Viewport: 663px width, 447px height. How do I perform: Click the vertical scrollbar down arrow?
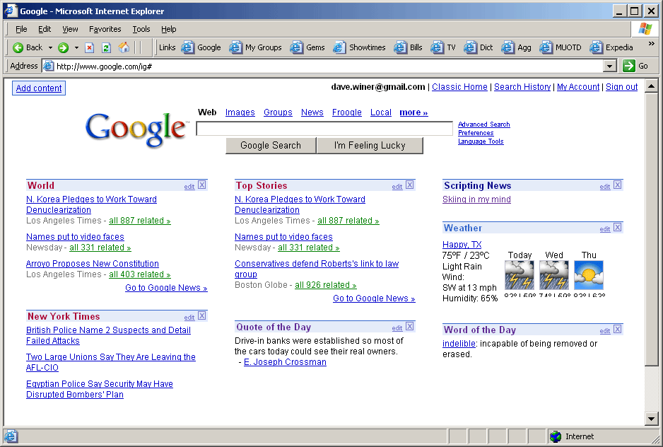click(x=652, y=419)
